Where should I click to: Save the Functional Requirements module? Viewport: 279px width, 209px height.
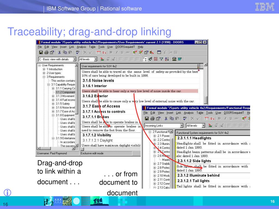[147, 119]
